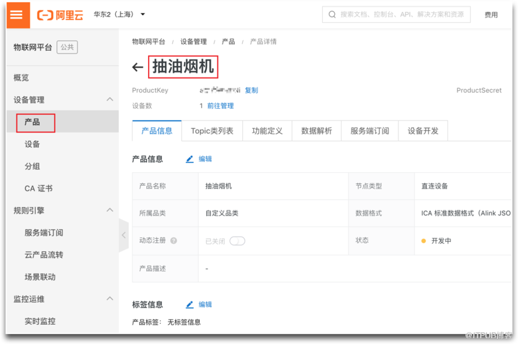Open 费用 in the top bar

(491, 15)
